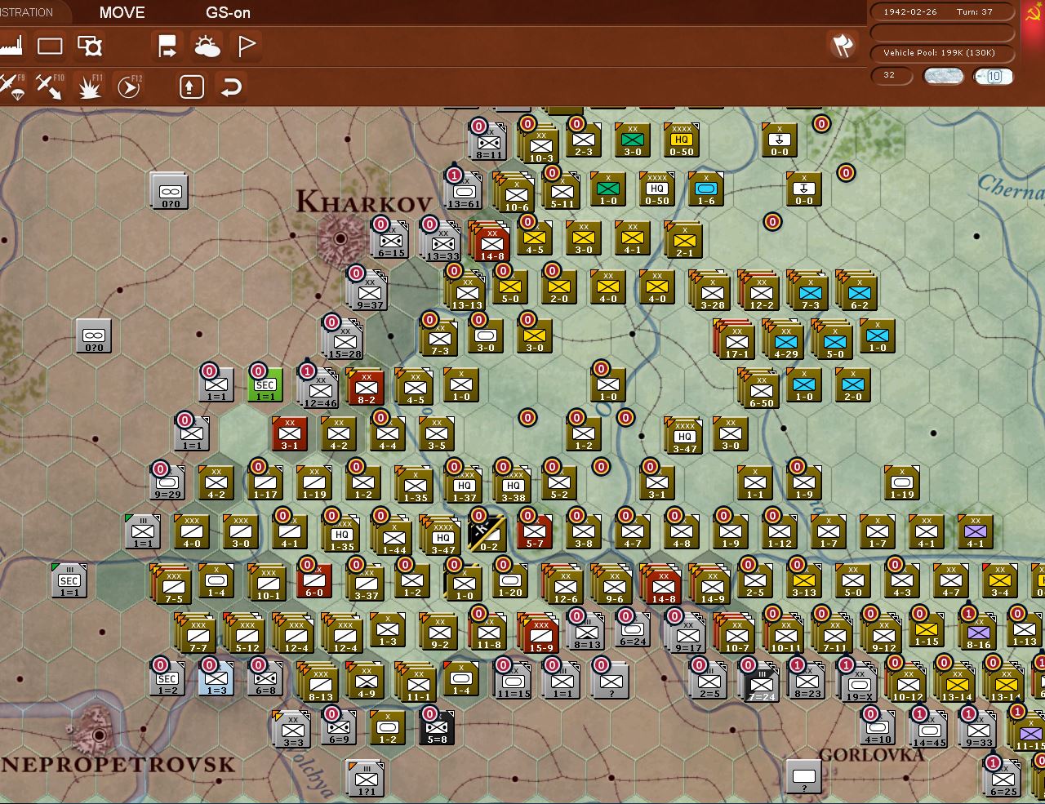Toggle the GS-on ground support setting

click(228, 12)
